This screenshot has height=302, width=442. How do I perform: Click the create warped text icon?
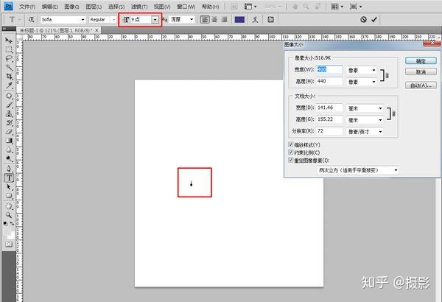click(x=255, y=19)
